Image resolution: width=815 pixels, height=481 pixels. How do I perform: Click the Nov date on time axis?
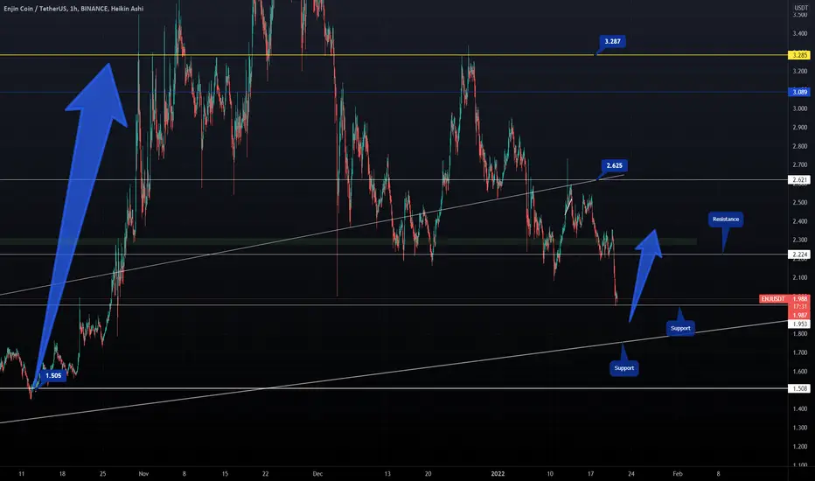(144, 474)
